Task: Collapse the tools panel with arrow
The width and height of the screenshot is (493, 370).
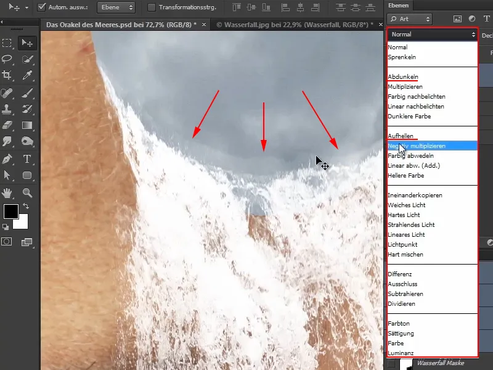Action: (x=2, y=22)
